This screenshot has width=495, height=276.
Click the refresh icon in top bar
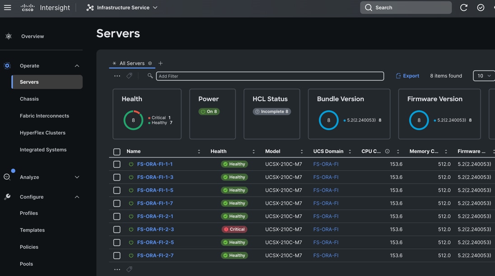coord(463,8)
